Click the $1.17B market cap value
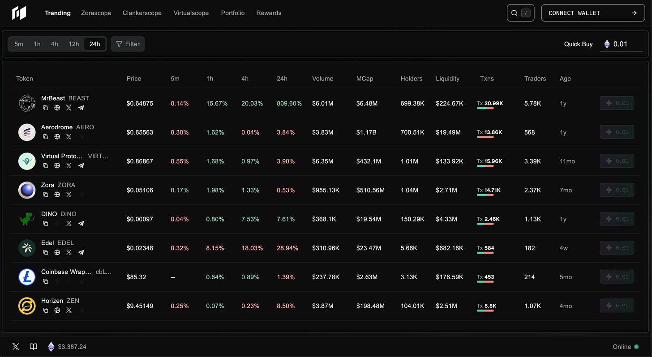 point(366,132)
